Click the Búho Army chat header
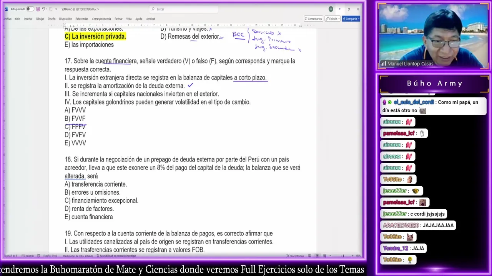 pos(434,83)
